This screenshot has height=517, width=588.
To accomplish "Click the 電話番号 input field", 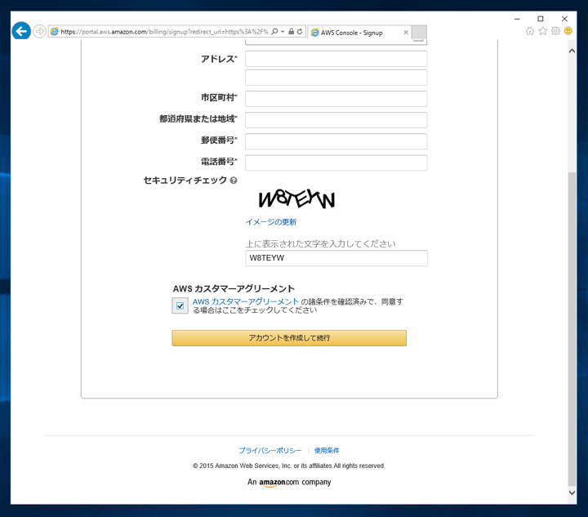I will pyautogui.click(x=336, y=163).
